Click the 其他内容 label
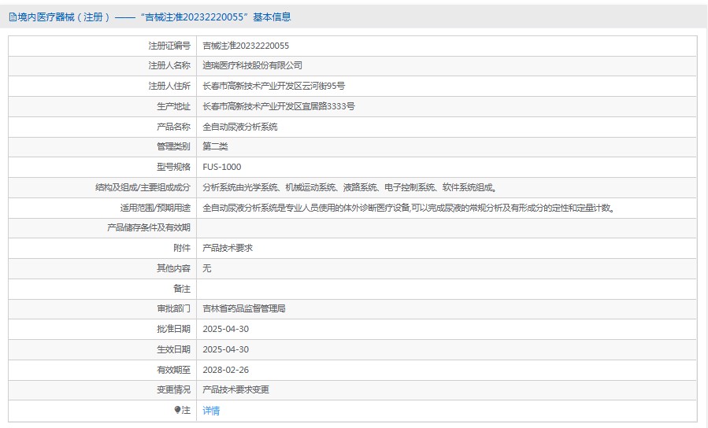The width and height of the screenshot is (708, 428). tap(173, 268)
